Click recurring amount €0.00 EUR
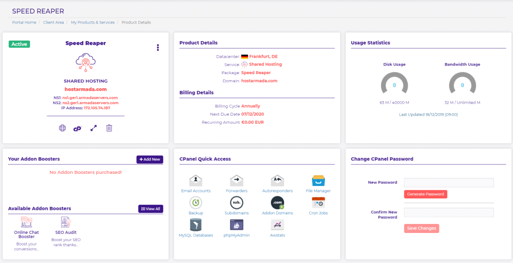Viewport: 513px width, 263px height. 252,122
